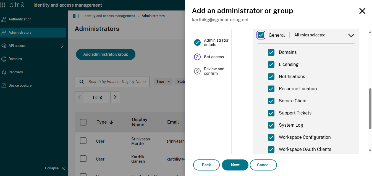
Task: Uncheck the Support Tickets role checkbox
Action: (271, 113)
